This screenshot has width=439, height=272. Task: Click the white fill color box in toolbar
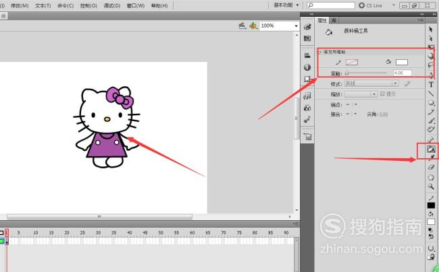tap(431, 222)
